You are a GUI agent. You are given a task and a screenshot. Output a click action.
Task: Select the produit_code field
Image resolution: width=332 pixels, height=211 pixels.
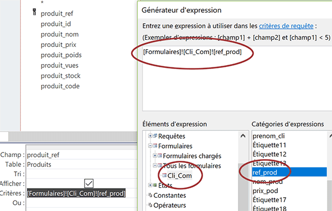tap(60, 86)
